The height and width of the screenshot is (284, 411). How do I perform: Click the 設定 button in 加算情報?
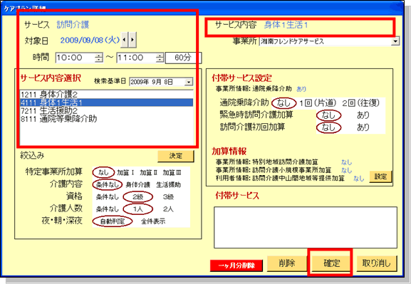tap(380, 177)
